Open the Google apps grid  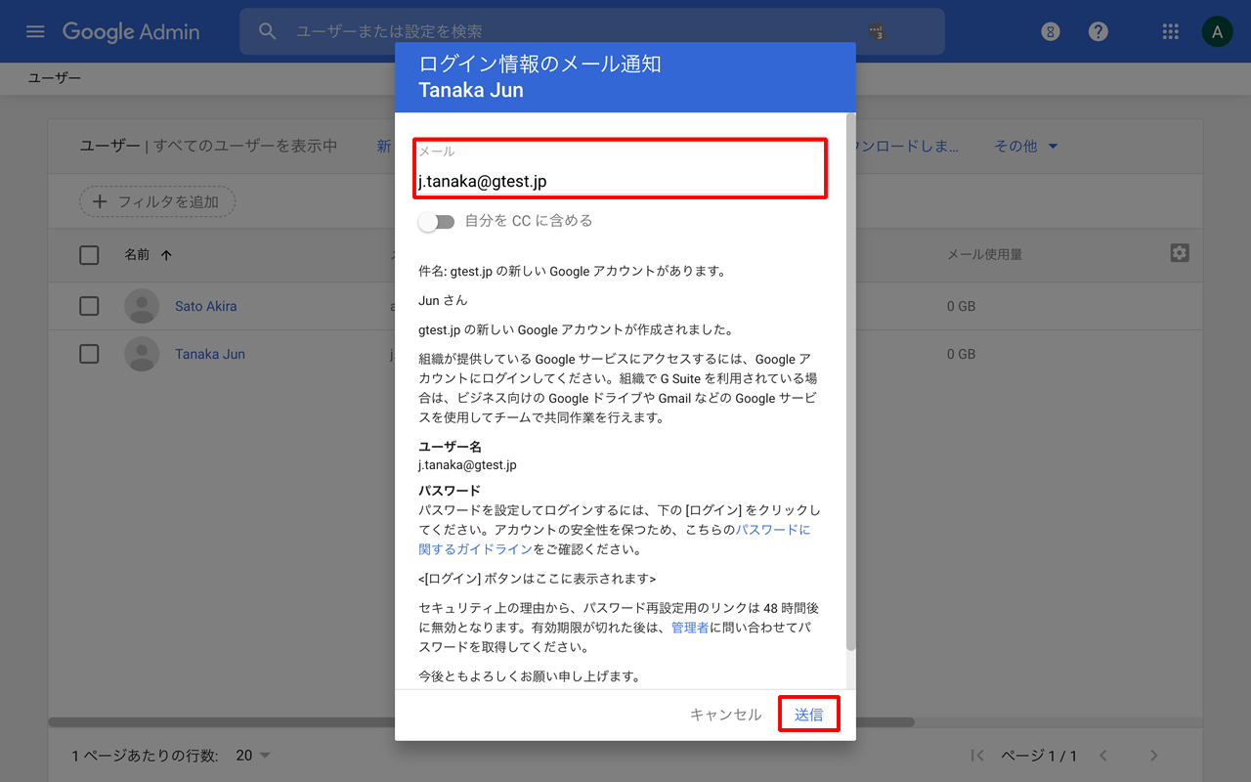click(1171, 31)
